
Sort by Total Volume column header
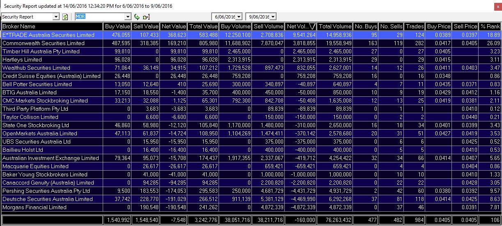click(x=335, y=26)
